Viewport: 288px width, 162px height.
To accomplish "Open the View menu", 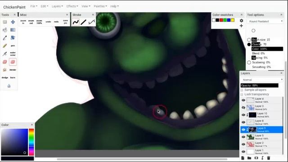I will pyautogui.click(x=86, y=6).
